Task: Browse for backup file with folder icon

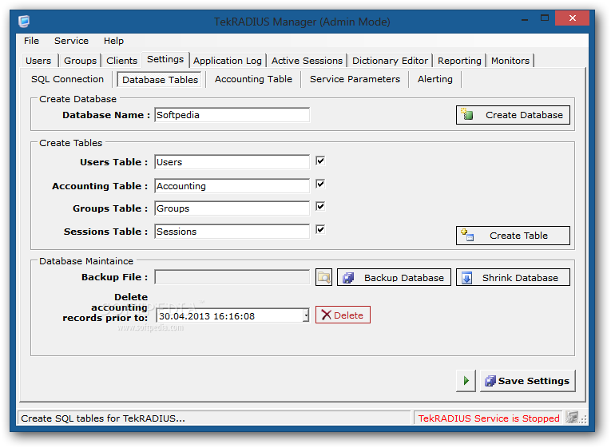Action: click(x=323, y=277)
